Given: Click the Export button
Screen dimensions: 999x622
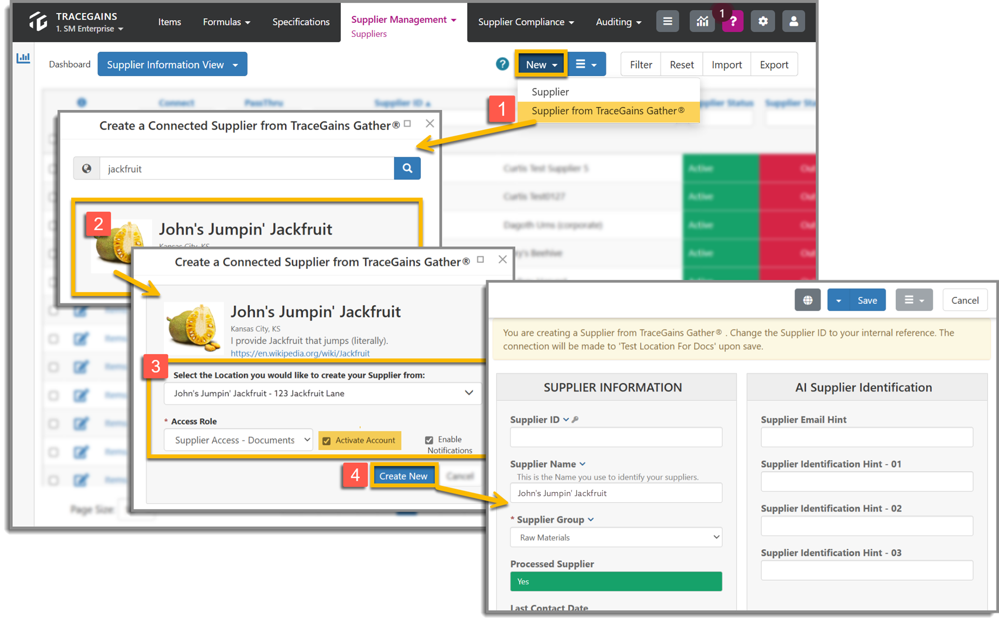Looking at the screenshot, I should point(774,64).
